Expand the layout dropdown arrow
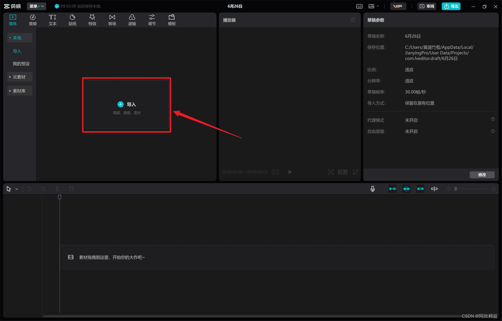 tap(378, 6)
